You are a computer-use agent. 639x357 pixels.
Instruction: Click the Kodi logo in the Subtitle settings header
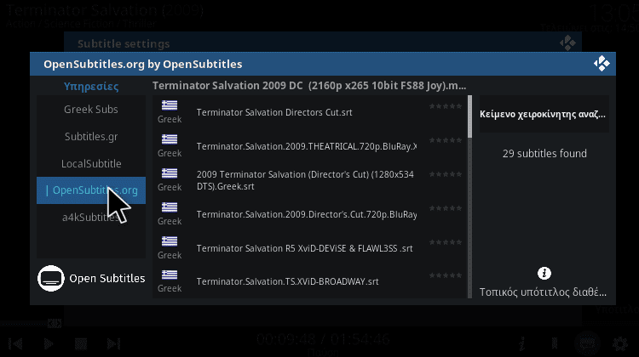point(567,42)
